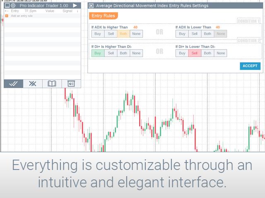Set Di+ Lower Than Di- to Sell
The height and width of the screenshot is (198, 265).
(195, 53)
